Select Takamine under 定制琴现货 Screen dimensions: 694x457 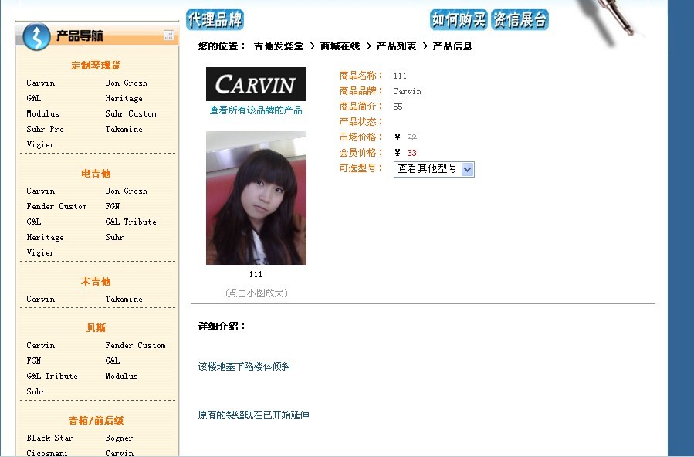click(x=124, y=129)
